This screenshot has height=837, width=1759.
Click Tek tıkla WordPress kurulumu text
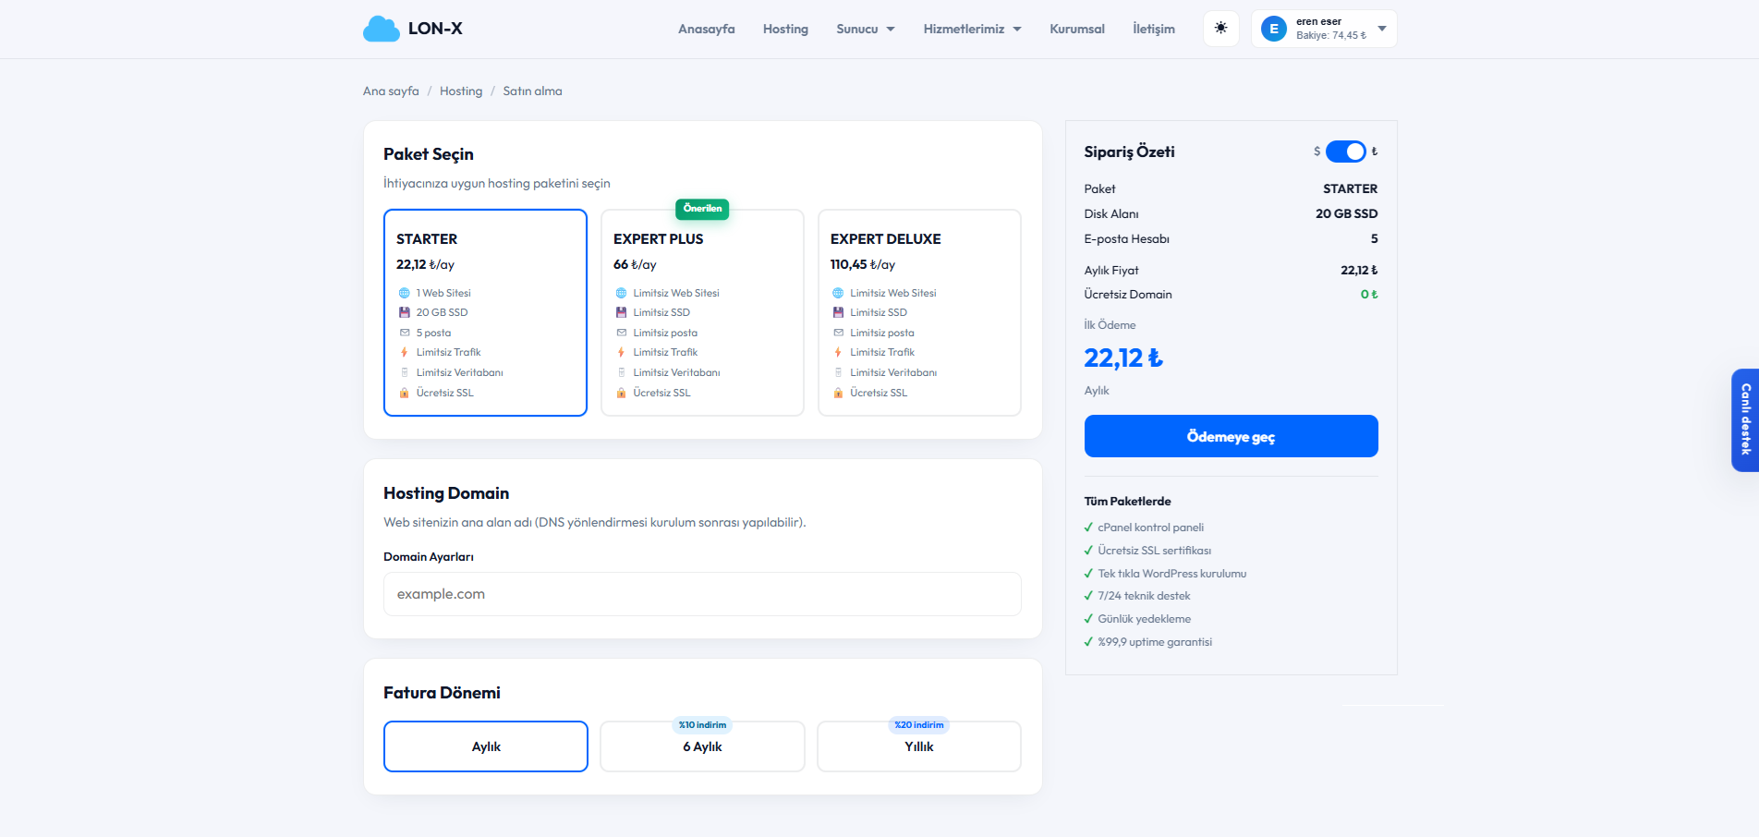pyautogui.click(x=1171, y=574)
